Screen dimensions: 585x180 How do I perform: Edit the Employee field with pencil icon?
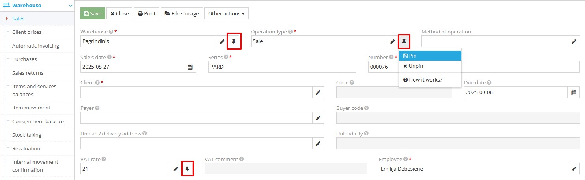pos(574,169)
